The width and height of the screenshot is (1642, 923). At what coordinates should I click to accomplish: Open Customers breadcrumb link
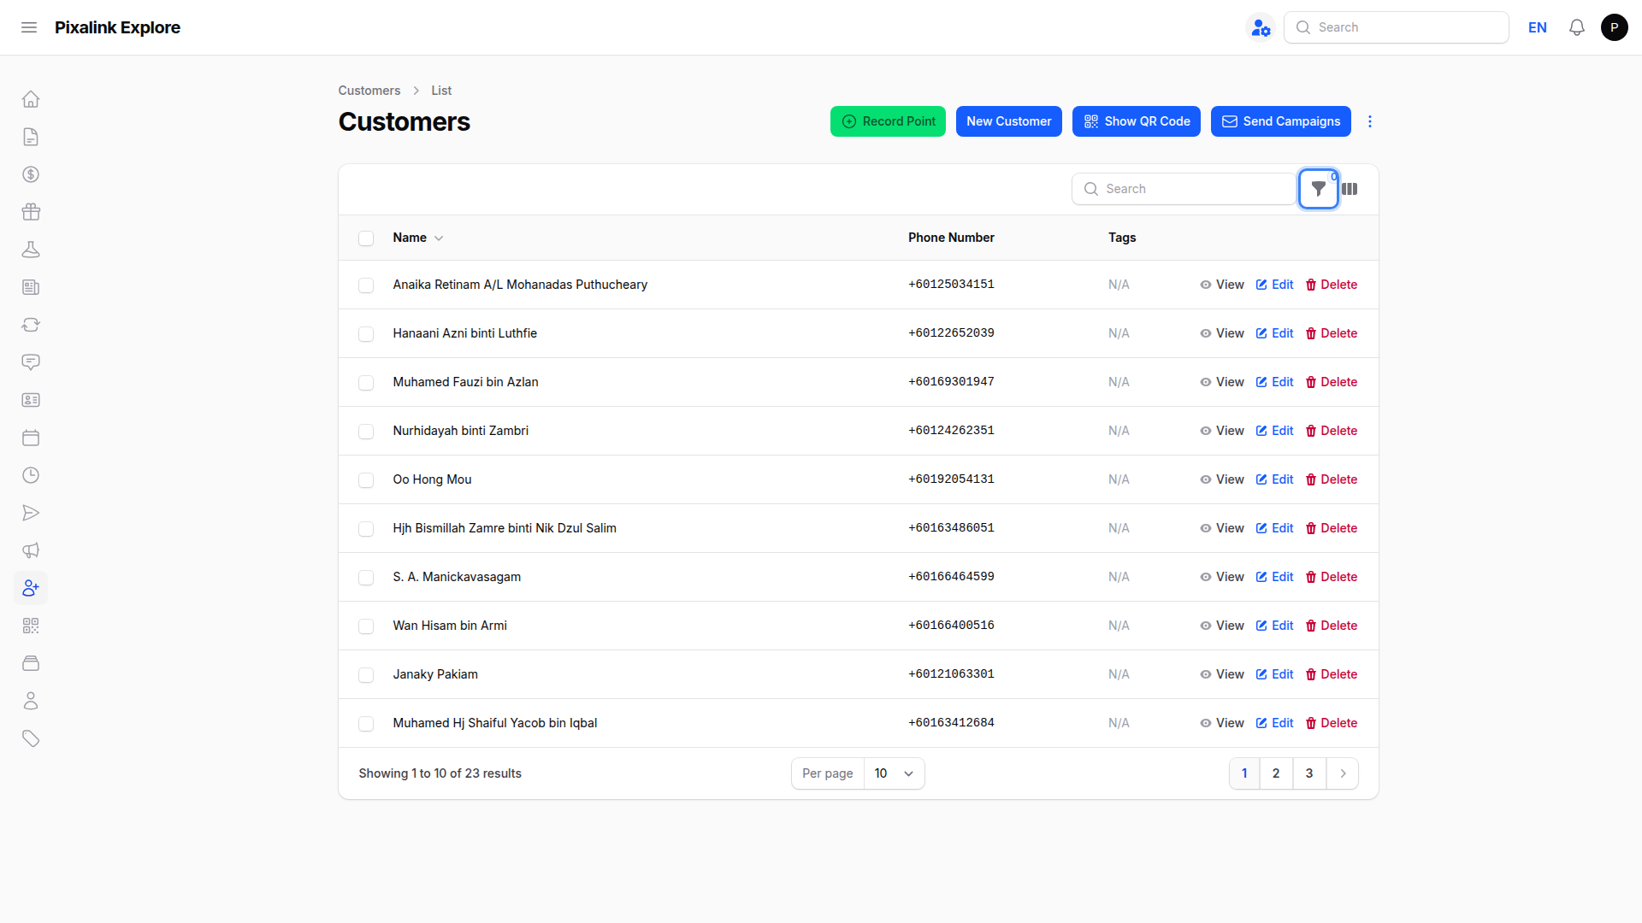(369, 91)
